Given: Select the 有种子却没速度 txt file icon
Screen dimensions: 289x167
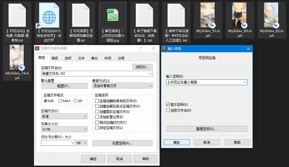Looking at the screenshot, I should tap(176, 15).
